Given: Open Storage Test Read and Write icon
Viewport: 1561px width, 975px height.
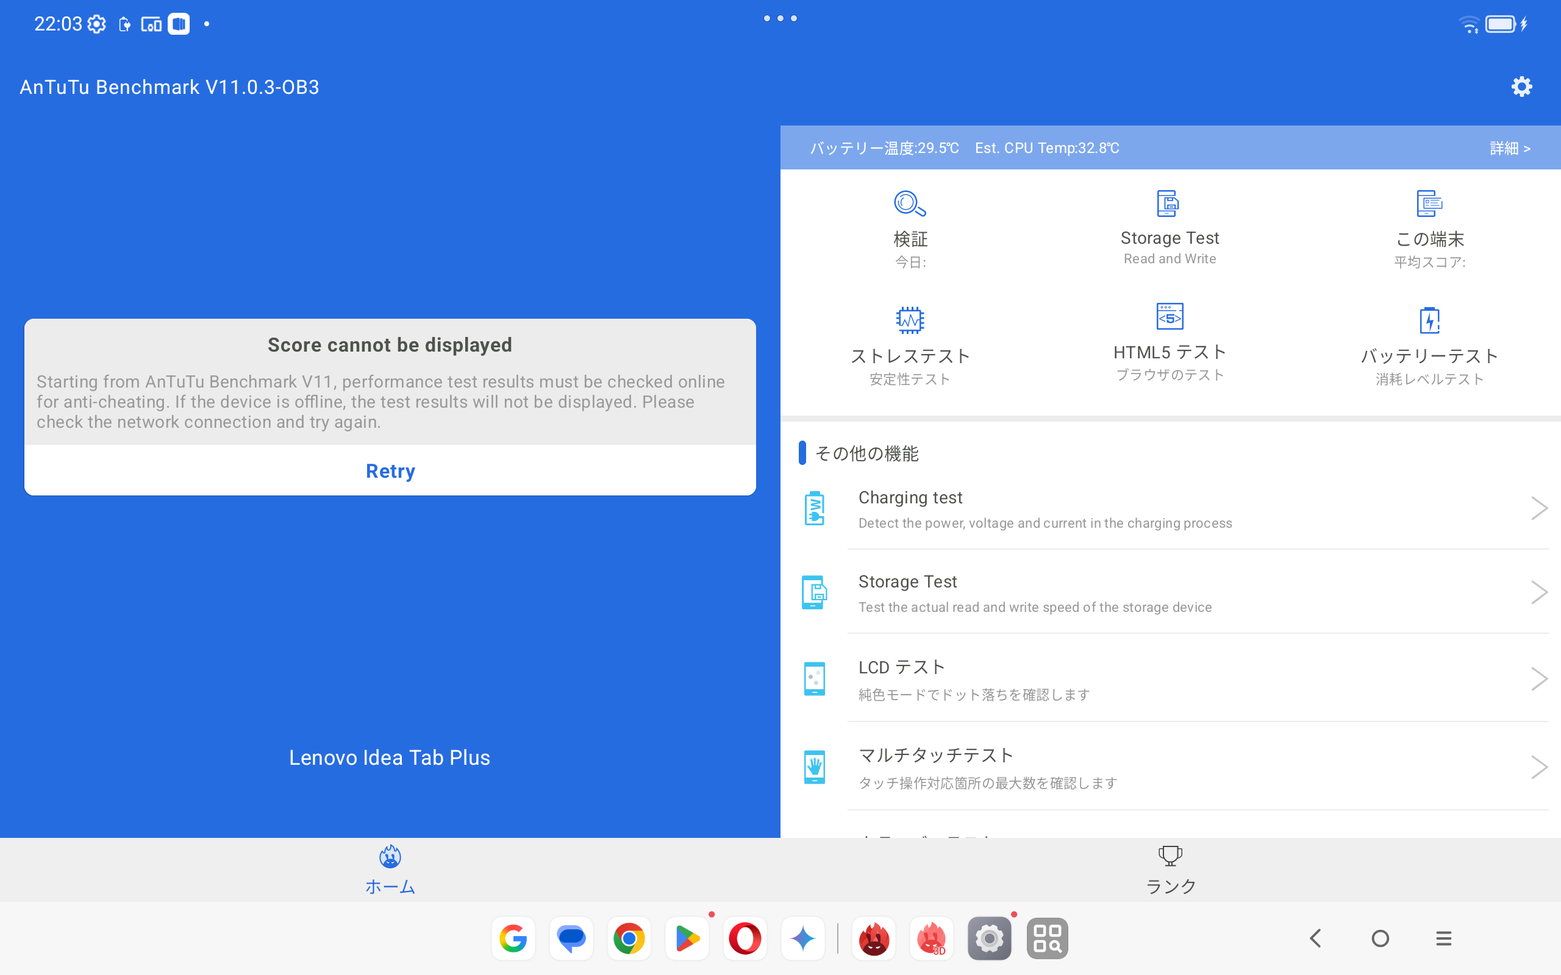Looking at the screenshot, I should (x=1169, y=204).
